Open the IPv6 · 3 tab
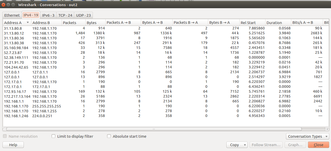The image size is (331, 151). 48,15
